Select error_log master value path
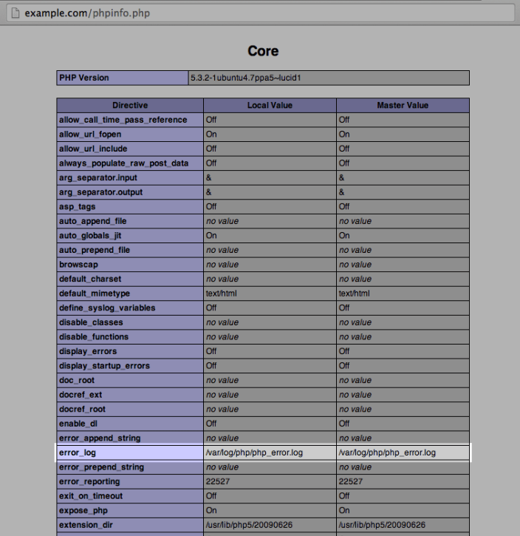 tap(387, 452)
